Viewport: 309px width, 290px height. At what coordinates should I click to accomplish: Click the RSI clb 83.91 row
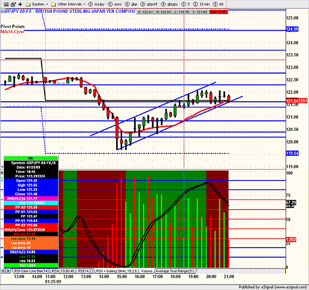(x=31, y=234)
